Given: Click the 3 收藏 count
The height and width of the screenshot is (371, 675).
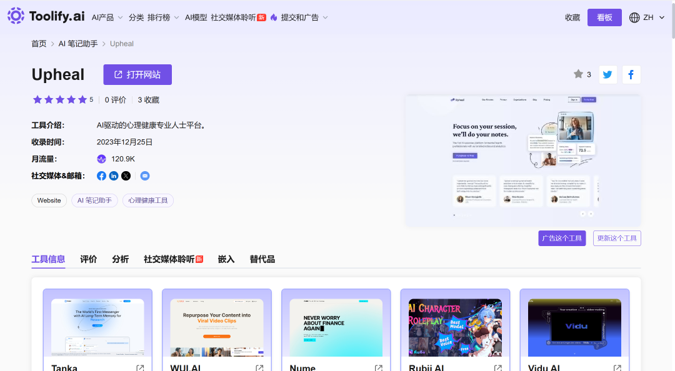Looking at the screenshot, I should coord(149,100).
